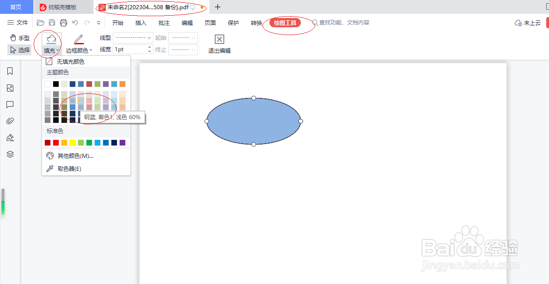Image resolution: width=549 pixels, height=284 pixels.
Task: Open the layers panel in sidebar
Action: [x=10, y=154]
